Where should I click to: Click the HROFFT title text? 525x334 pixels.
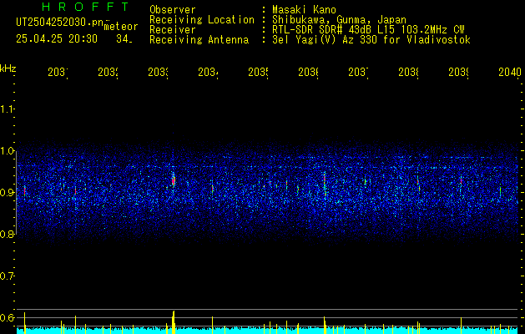pyautogui.click(x=85, y=7)
